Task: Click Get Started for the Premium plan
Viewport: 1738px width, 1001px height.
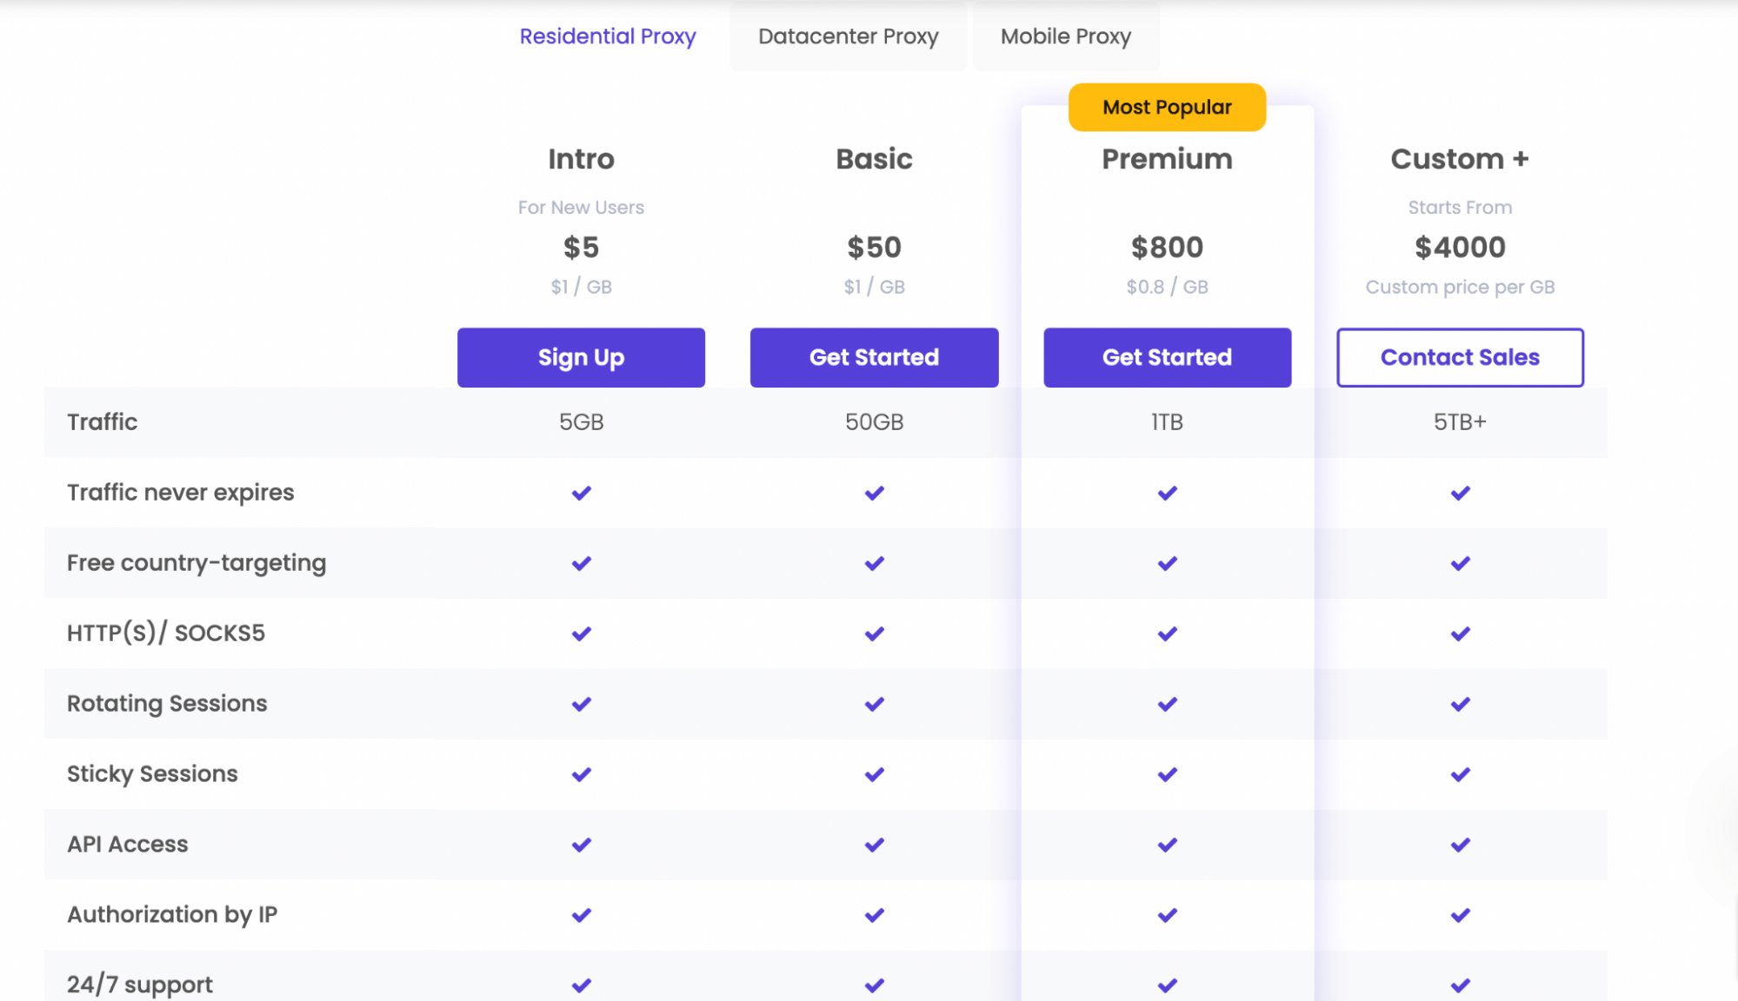Action: (x=1167, y=357)
